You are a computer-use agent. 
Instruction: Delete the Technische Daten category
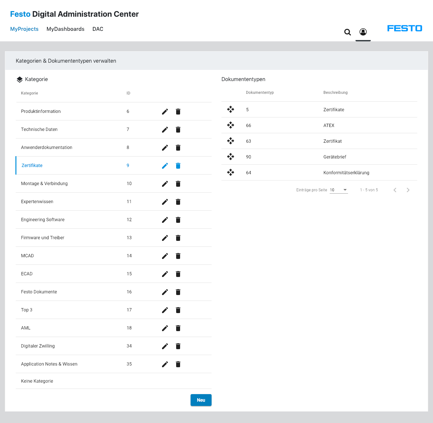coord(178,130)
